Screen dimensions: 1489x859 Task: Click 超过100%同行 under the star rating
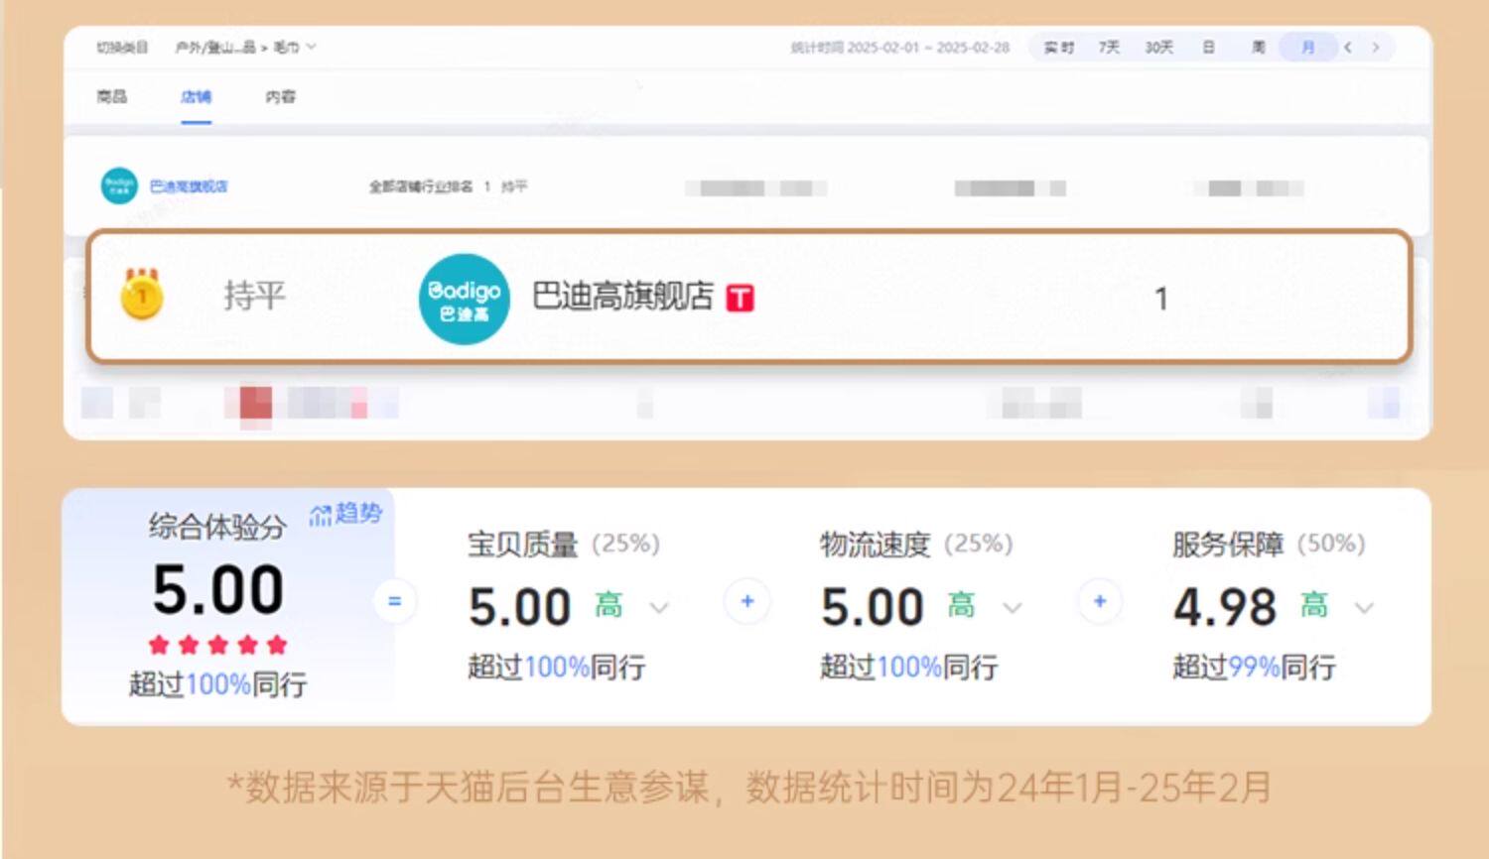[x=217, y=684]
